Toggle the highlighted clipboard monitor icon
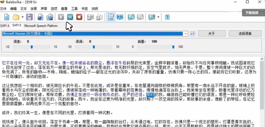Viewport: 265px width, 127px height. 111,17
